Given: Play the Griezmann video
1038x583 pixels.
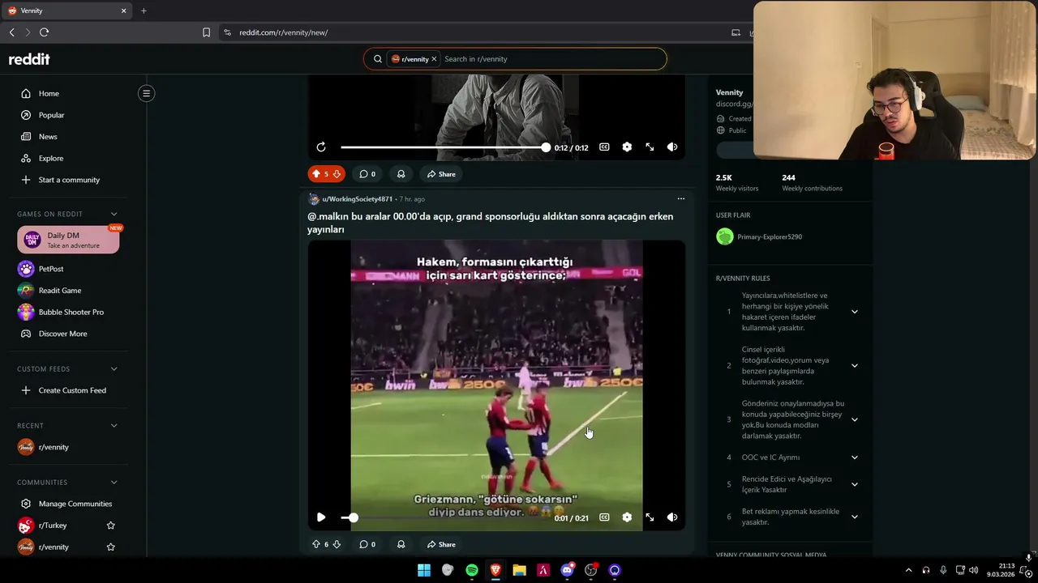Looking at the screenshot, I should coord(321,517).
